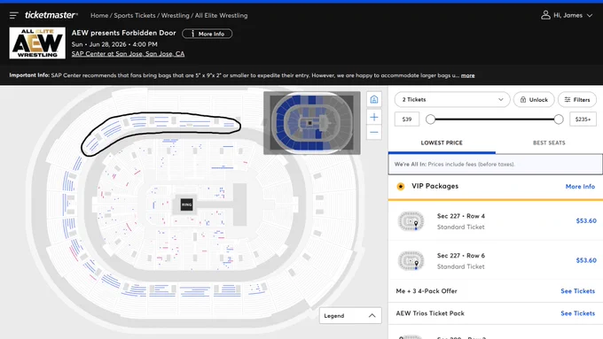Open the user account icon
This screenshot has height=339, width=603.
tap(545, 15)
